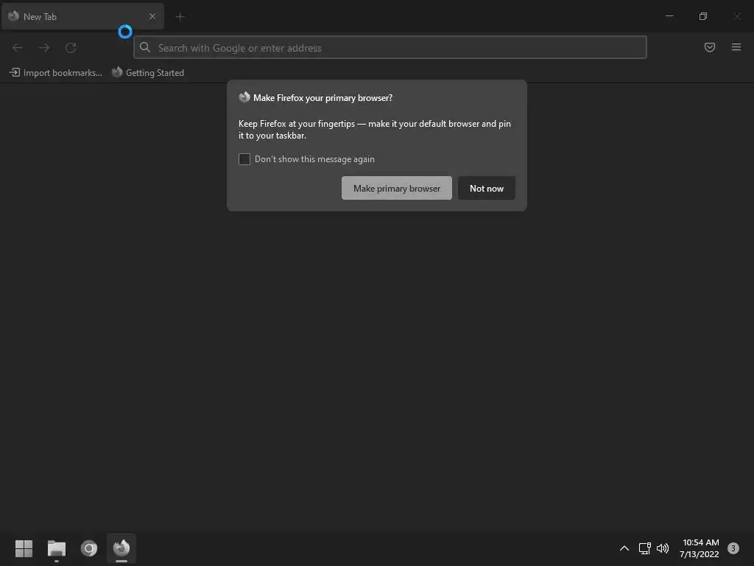The height and width of the screenshot is (566, 754).
Task: Minimize the Firefox window
Action: (x=669, y=16)
